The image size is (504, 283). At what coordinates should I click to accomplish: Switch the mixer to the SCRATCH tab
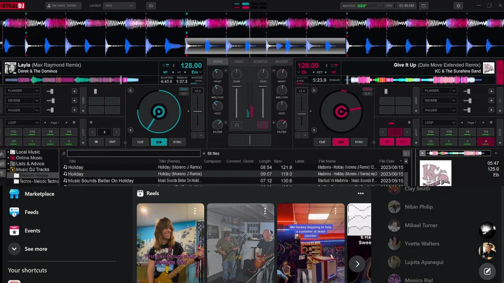tap(260, 62)
